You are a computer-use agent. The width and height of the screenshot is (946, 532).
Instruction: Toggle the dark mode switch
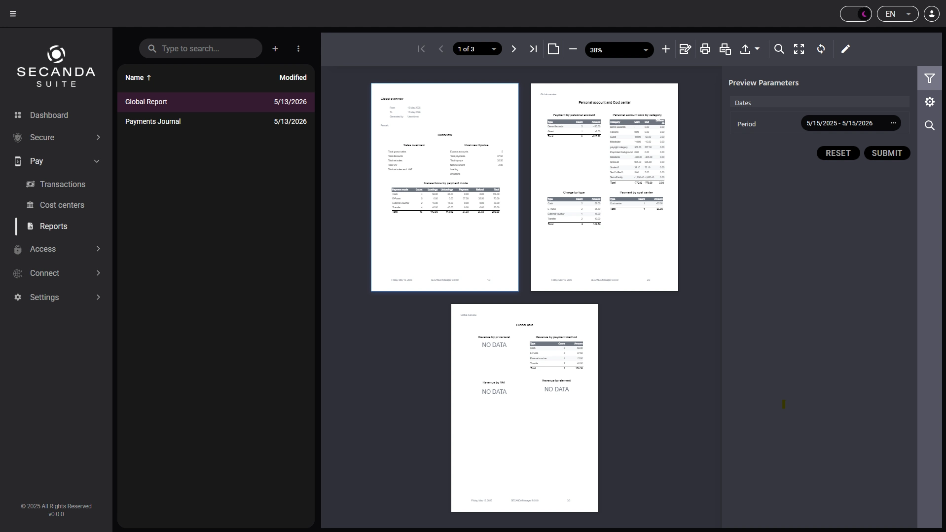pos(856,14)
